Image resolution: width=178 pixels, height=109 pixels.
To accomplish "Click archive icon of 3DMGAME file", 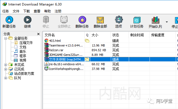I will point(46,55).
